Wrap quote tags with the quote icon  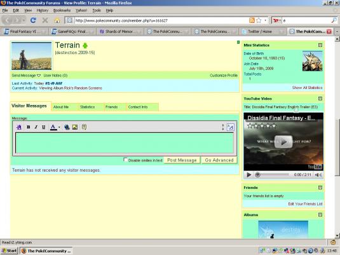point(84,127)
